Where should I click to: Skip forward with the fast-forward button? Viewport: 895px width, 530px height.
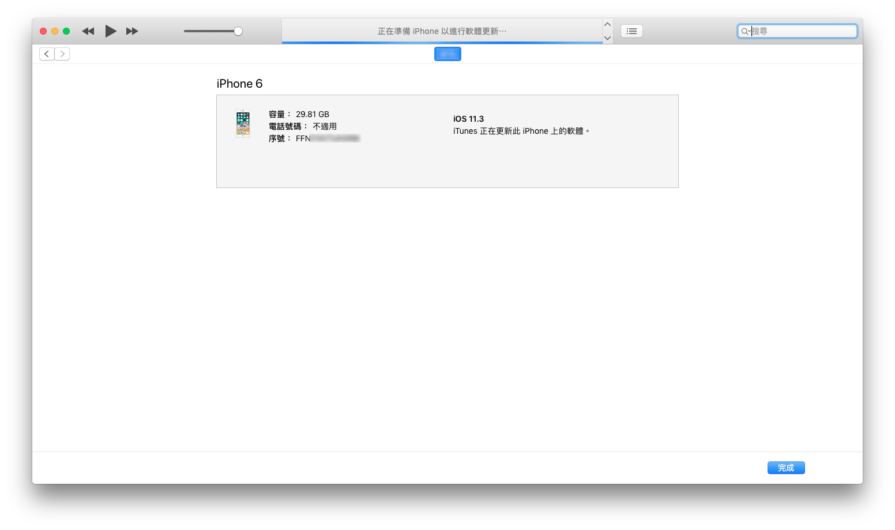tap(132, 31)
